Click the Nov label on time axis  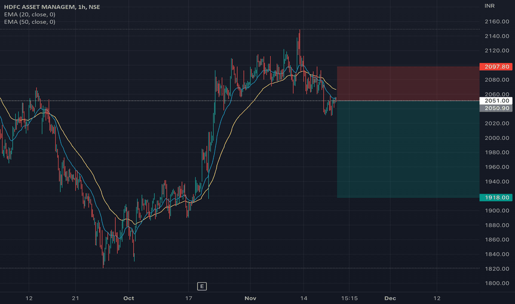click(250, 298)
